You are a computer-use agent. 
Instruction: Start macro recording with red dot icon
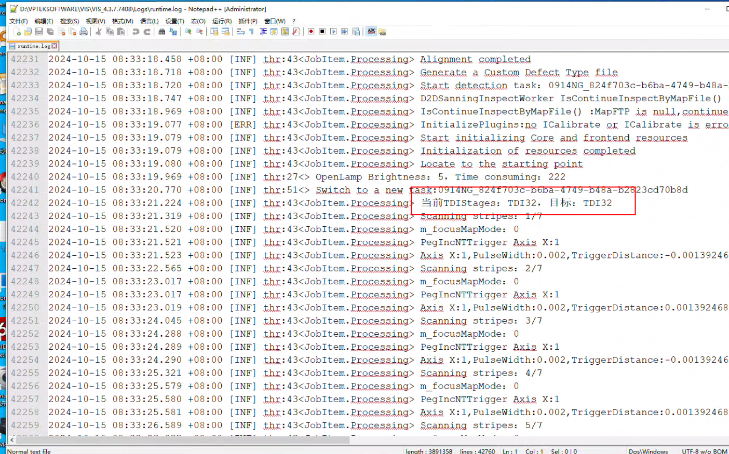point(311,32)
